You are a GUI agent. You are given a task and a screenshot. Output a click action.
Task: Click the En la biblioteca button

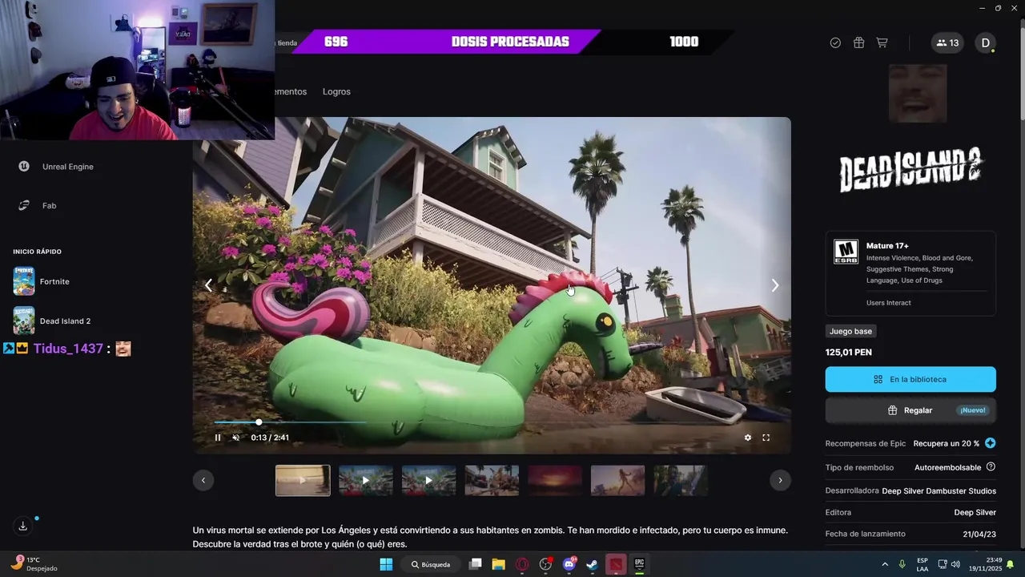tap(910, 379)
